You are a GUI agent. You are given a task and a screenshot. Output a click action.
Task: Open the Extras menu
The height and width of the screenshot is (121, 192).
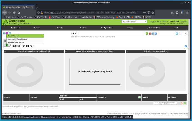[x=130, y=28]
